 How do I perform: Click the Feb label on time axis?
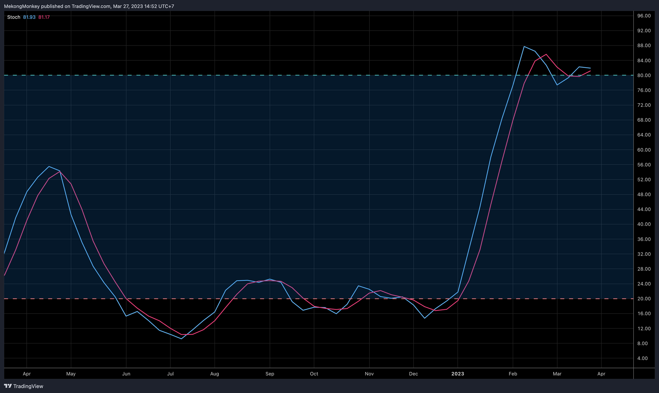coord(513,374)
